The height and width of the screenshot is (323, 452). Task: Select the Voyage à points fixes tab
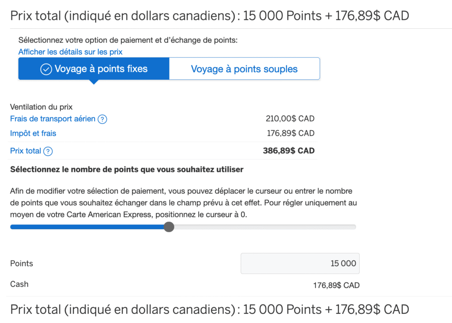pos(93,68)
